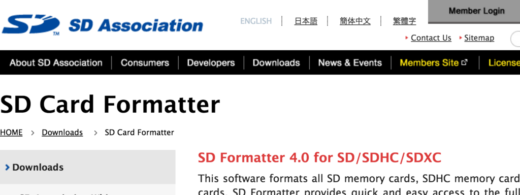Switch language to 繁體字
Screen dimensions: 520x195
click(404, 21)
